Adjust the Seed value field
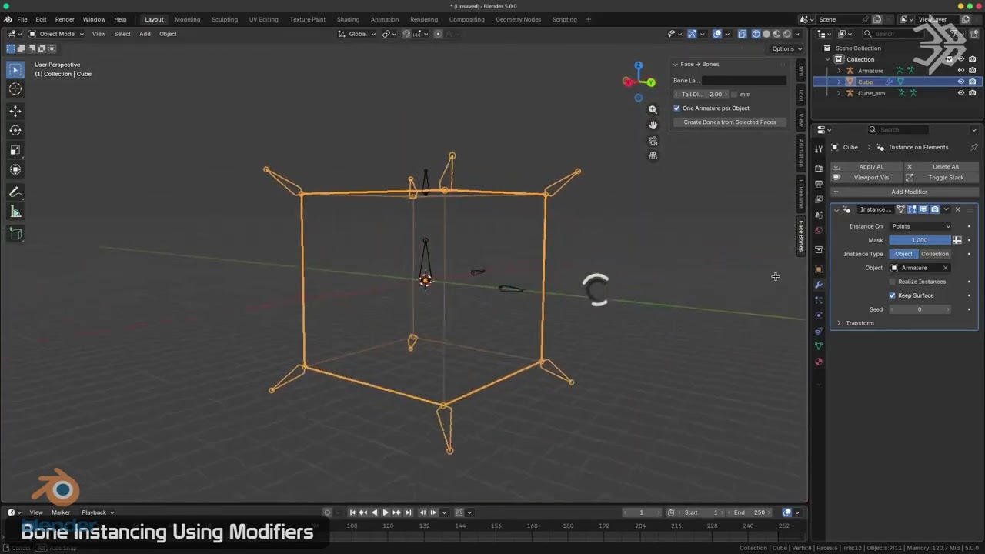The width and height of the screenshot is (985, 554). pos(920,309)
